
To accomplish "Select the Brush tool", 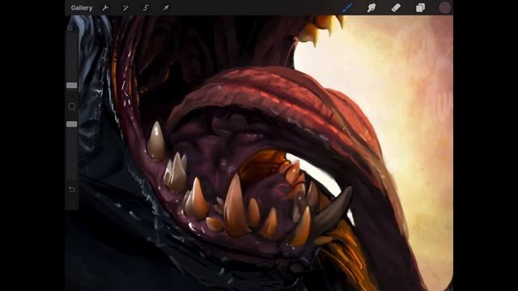I will pyautogui.click(x=347, y=7).
